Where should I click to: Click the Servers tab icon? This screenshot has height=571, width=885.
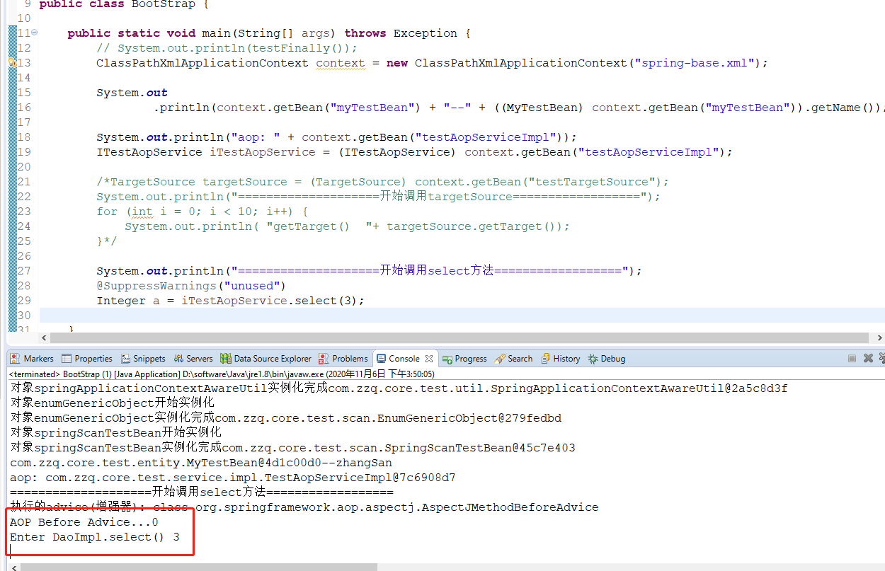click(179, 359)
